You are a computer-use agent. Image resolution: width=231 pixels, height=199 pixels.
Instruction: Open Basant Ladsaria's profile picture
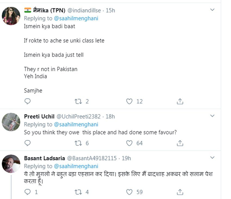click(11, 164)
